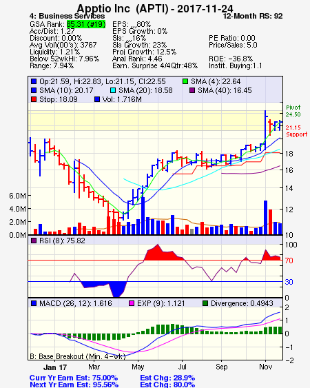The image size is (310, 388).
Task: Click the EPS Growth: 0% entry
Action: pyautogui.click(x=140, y=31)
